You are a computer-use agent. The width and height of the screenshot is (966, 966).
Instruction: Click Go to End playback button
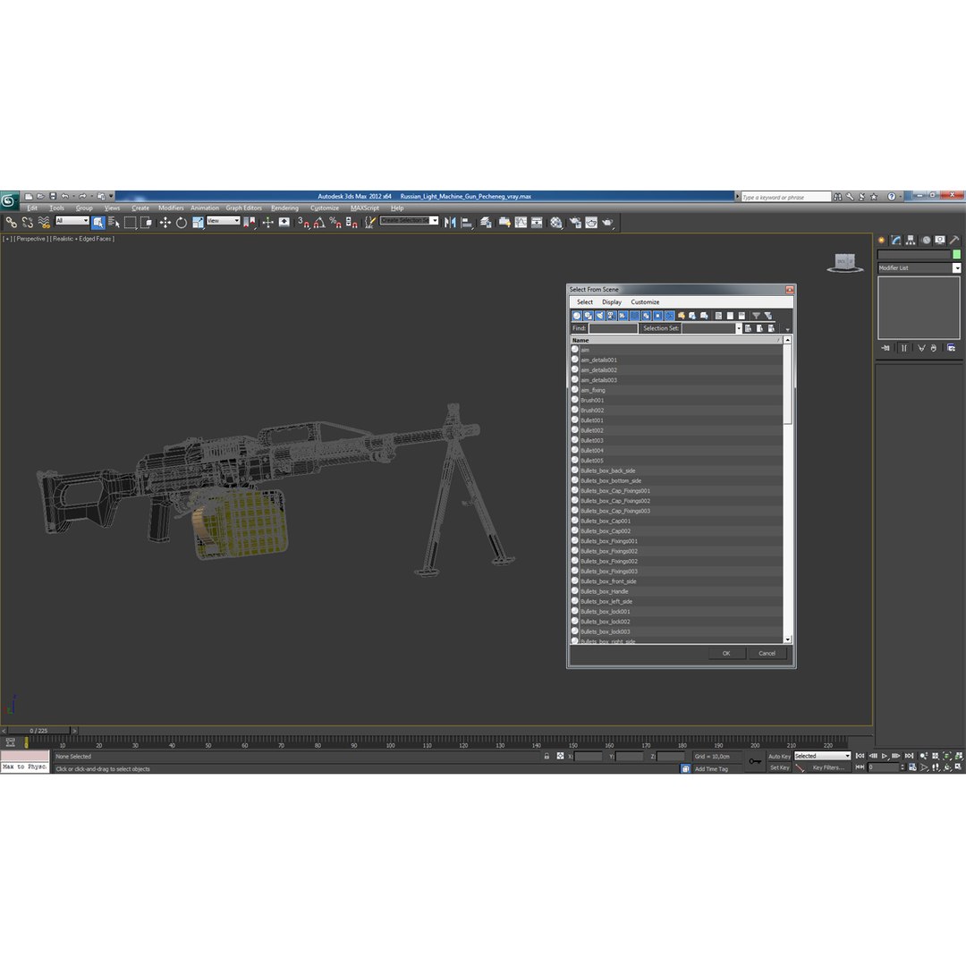pos(909,756)
